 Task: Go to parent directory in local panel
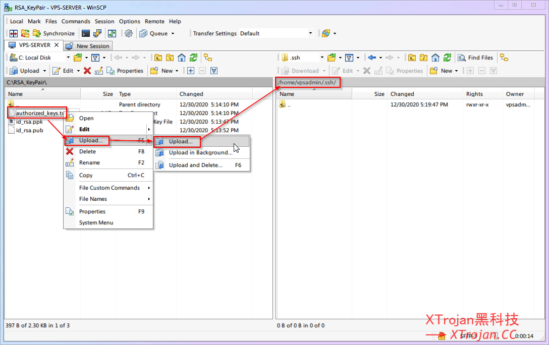[x=158, y=57]
